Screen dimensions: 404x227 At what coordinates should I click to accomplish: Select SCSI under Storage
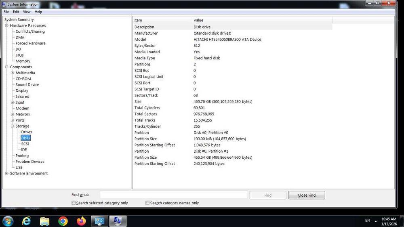[x=25, y=144]
